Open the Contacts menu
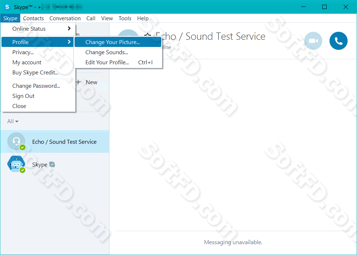The image size is (357, 255). [34, 18]
